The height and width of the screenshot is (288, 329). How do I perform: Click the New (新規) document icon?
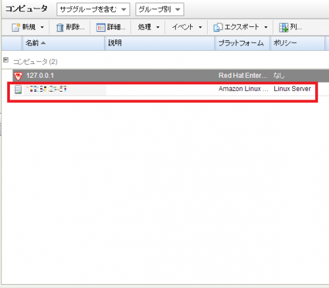(x=16, y=27)
